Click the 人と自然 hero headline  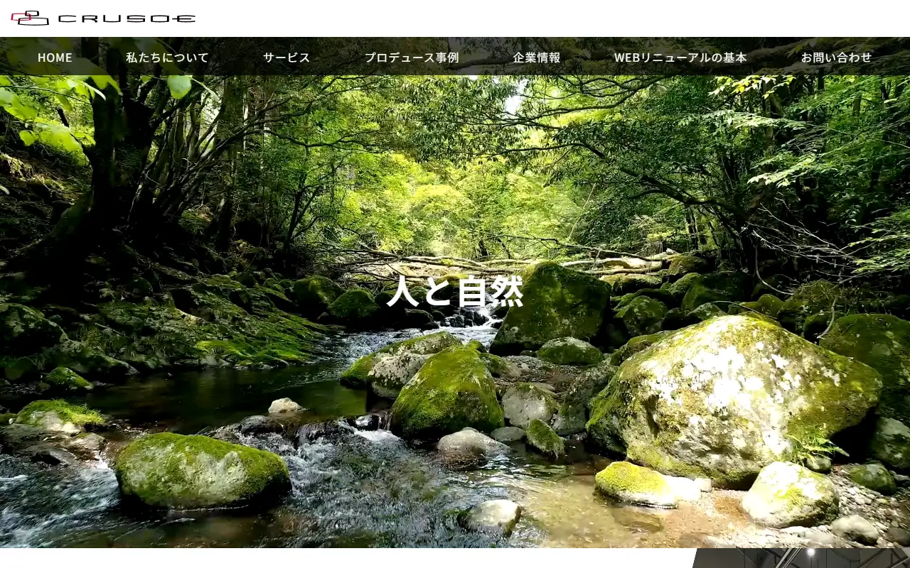[455, 291]
